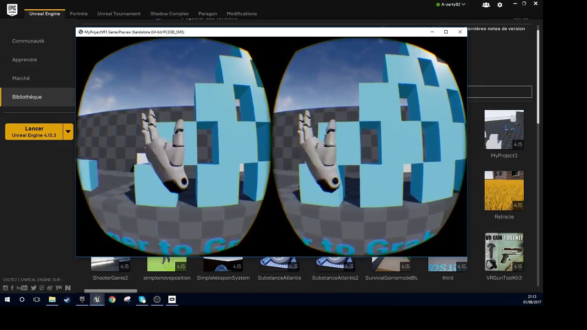Viewport: 587px width, 330px height.
Task: Open the Instagram social link icon
Action: click(6, 288)
